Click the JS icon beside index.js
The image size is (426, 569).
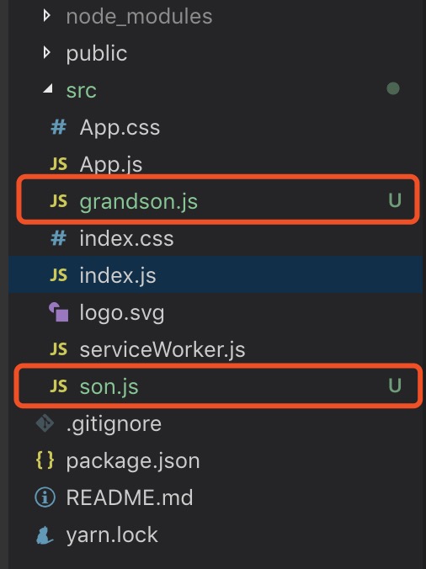point(58,275)
